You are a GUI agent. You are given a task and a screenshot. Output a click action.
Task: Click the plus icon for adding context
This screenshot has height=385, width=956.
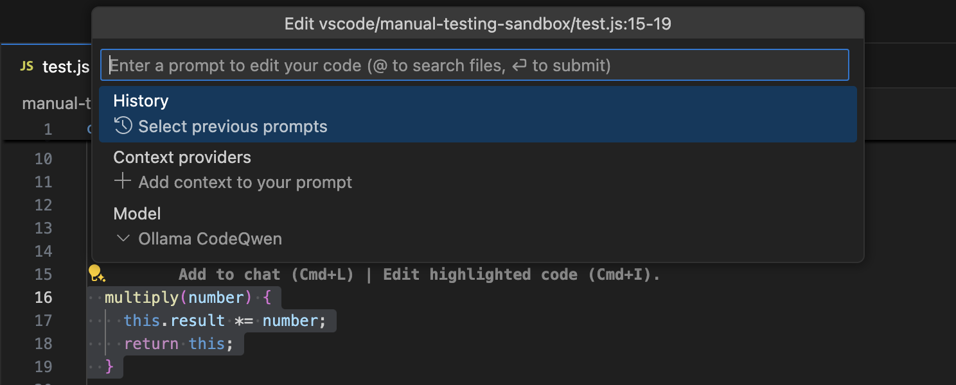[x=122, y=182]
